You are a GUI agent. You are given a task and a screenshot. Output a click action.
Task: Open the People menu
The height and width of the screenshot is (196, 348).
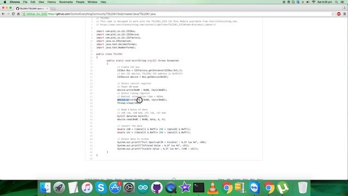coord(80,2)
